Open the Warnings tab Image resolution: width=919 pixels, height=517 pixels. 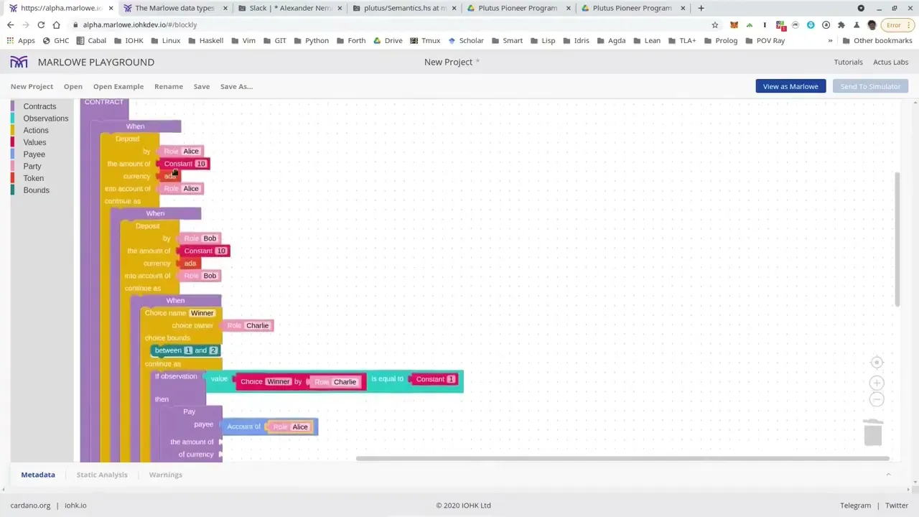165,475
